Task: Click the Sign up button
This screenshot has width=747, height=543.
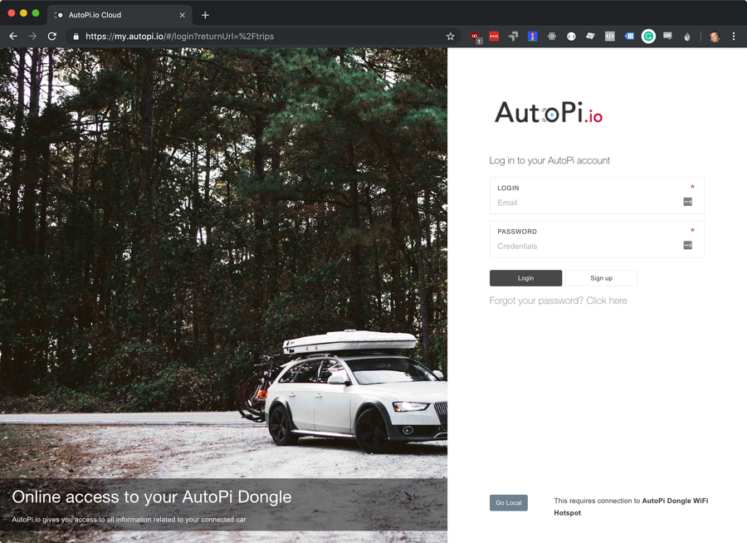Action: point(601,278)
